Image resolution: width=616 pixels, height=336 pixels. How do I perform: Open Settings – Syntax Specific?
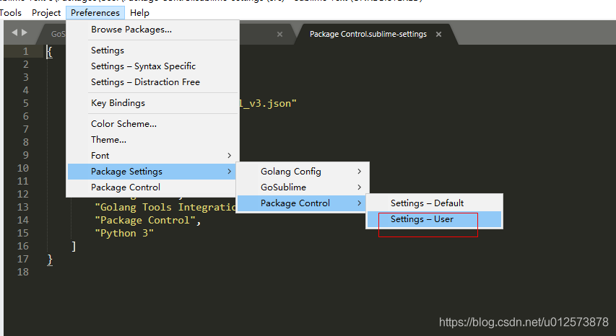[x=143, y=66]
